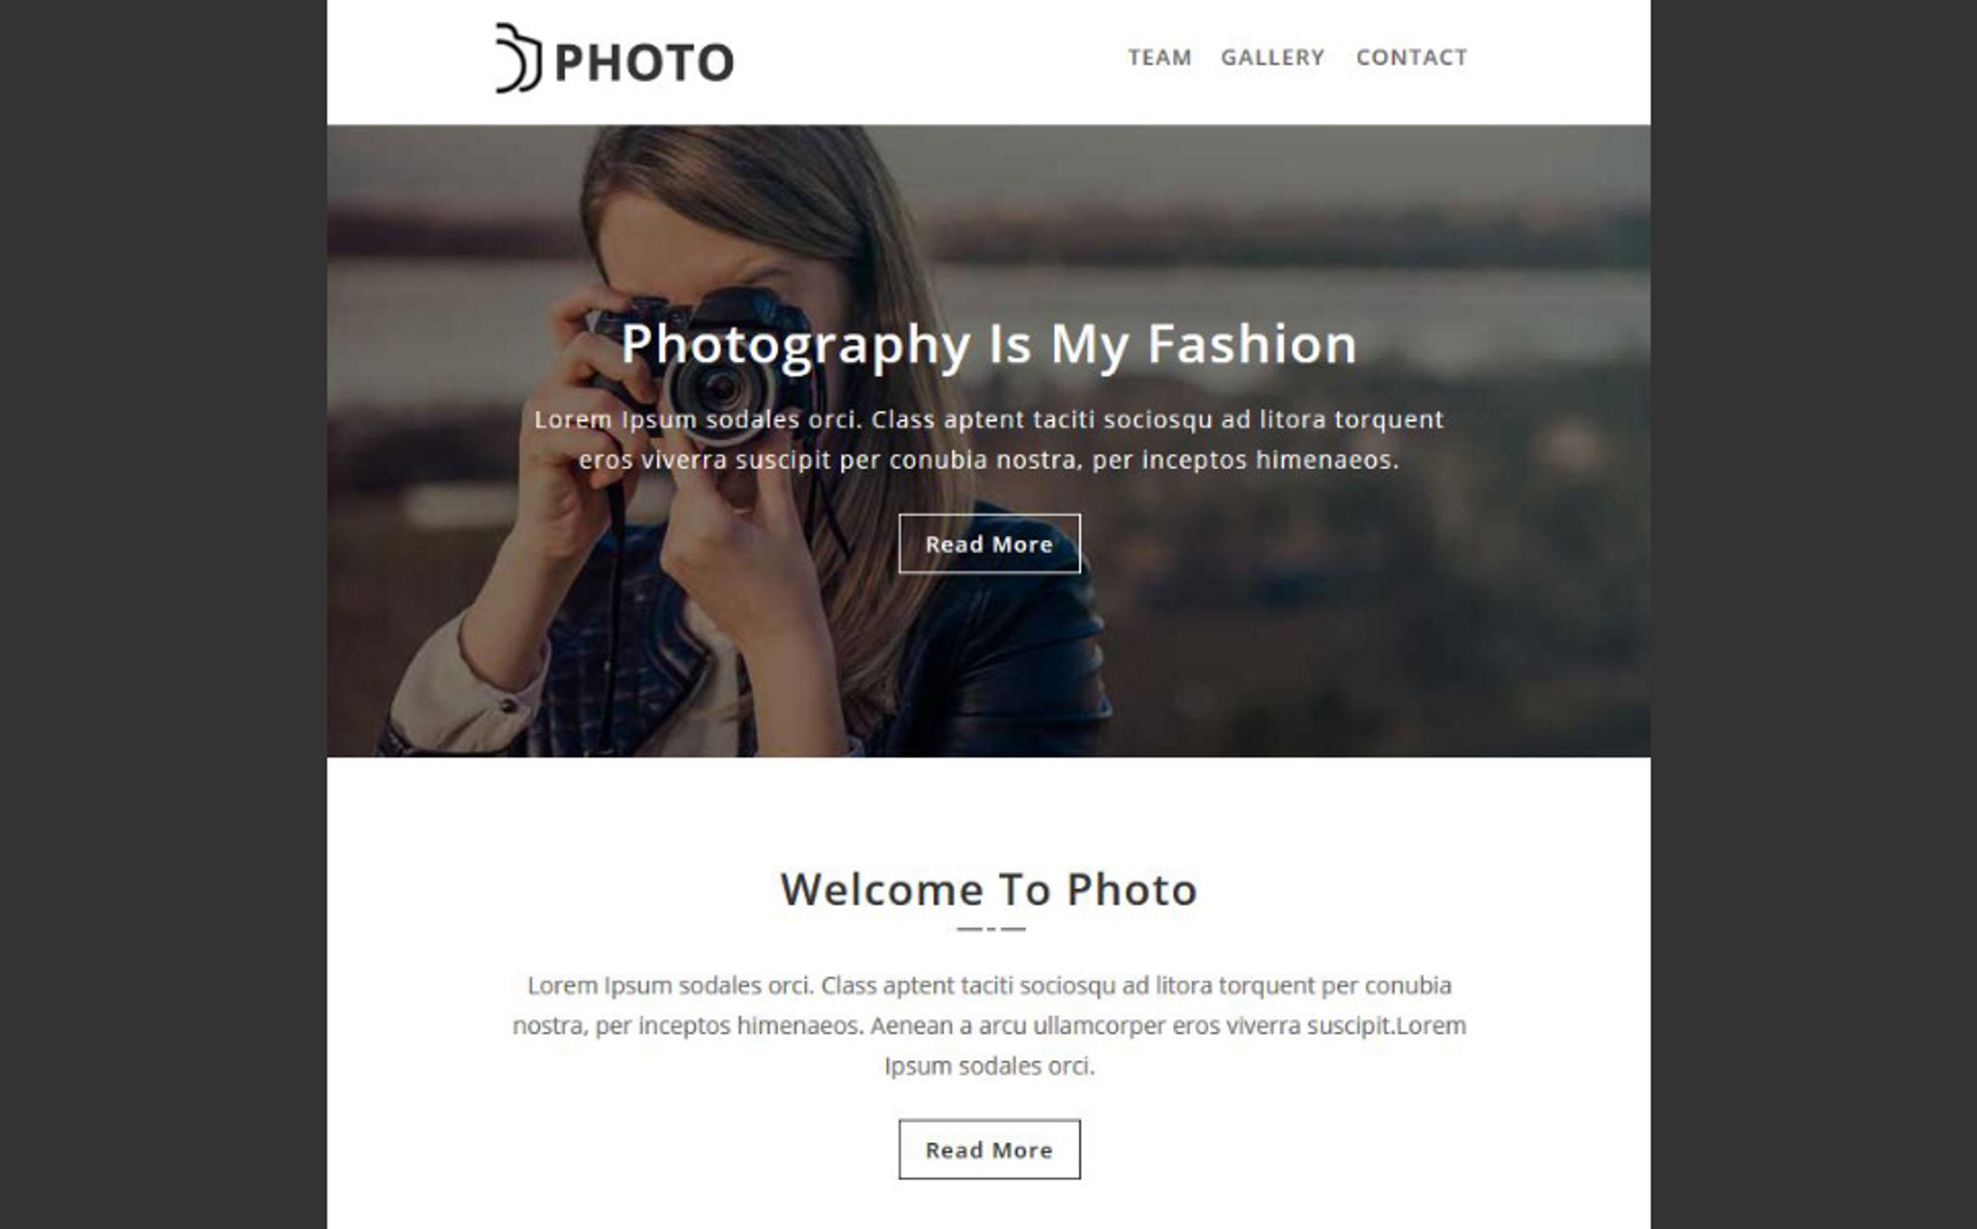Screen dimensions: 1977x1229
Task: Click the dashed divider under Welcome heading
Action: pyautogui.click(x=990, y=929)
